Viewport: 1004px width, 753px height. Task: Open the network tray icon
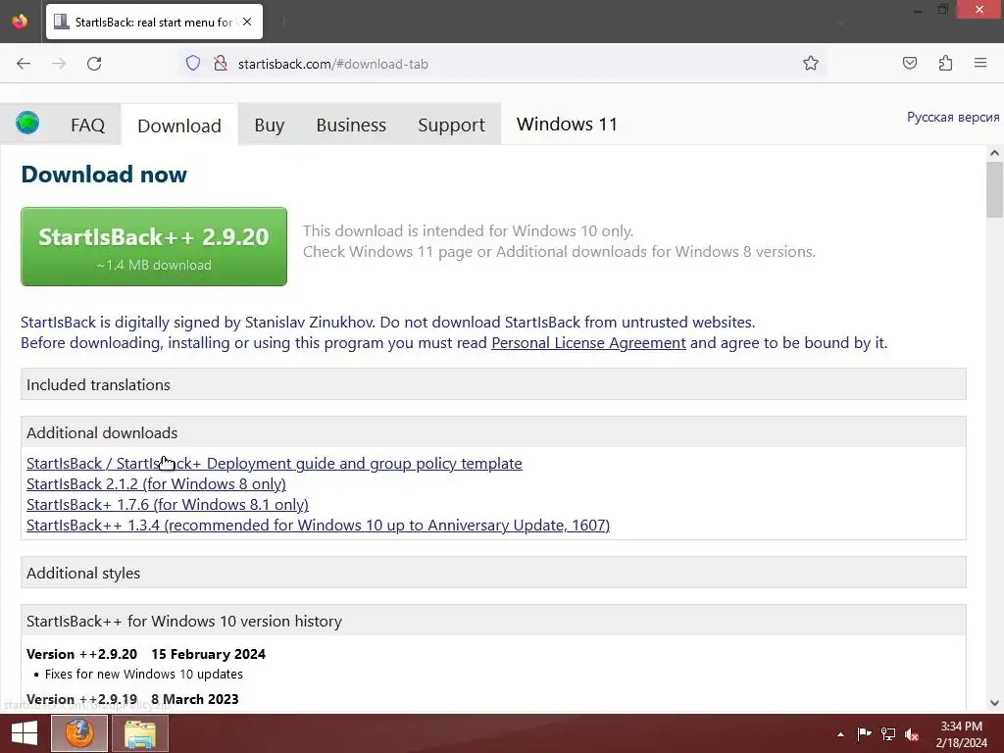coord(888,734)
